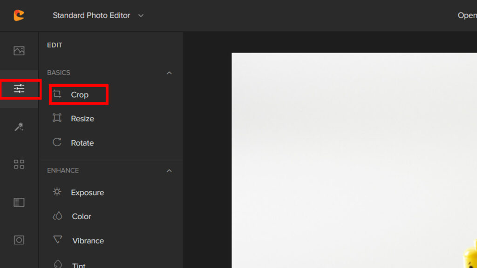The height and width of the screenshot is (268, 477).
Task: Click the Vibrance triangle icon
Action: point(58,240)
